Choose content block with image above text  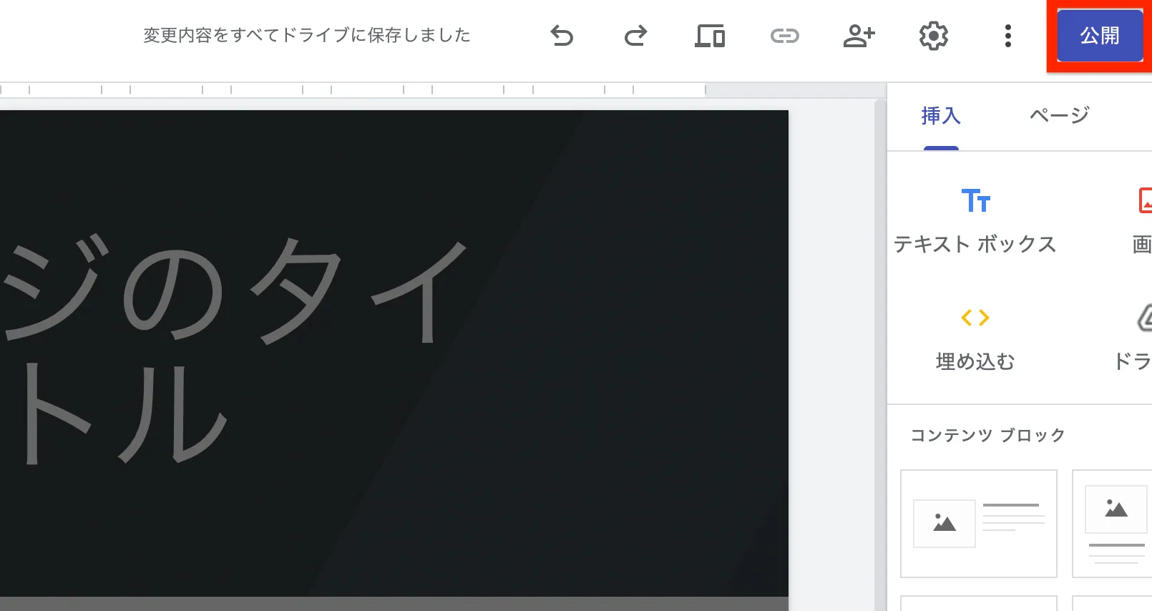[1113, 523]
